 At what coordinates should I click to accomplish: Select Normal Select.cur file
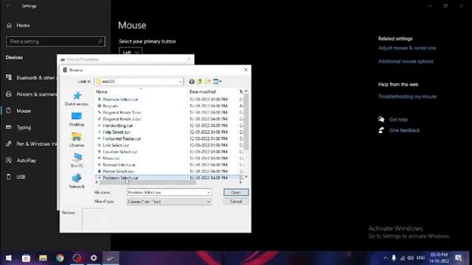pos(119,165)
